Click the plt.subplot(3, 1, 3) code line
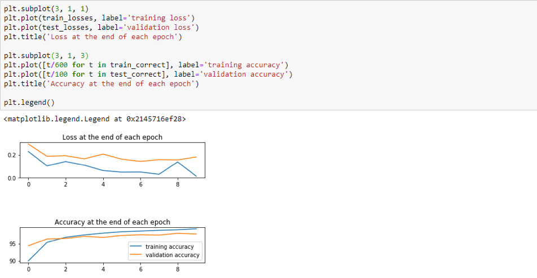Screen dimensions: 537x278 pos(46,55)
